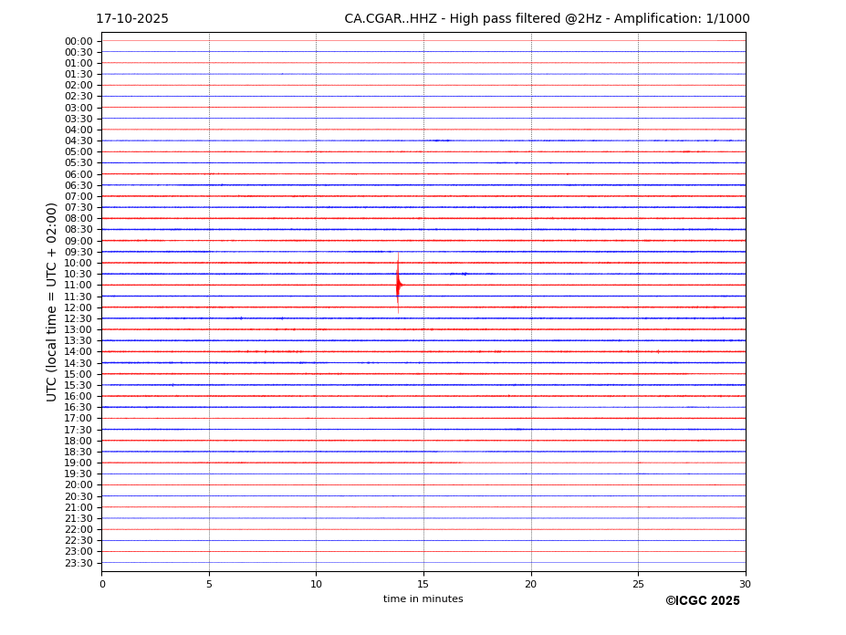Select the 14:00 time label

78,351
